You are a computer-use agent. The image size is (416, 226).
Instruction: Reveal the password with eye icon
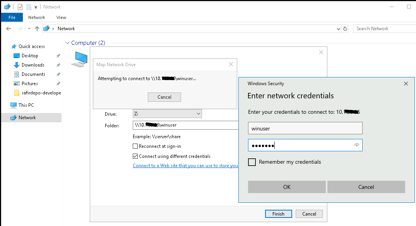356,145
